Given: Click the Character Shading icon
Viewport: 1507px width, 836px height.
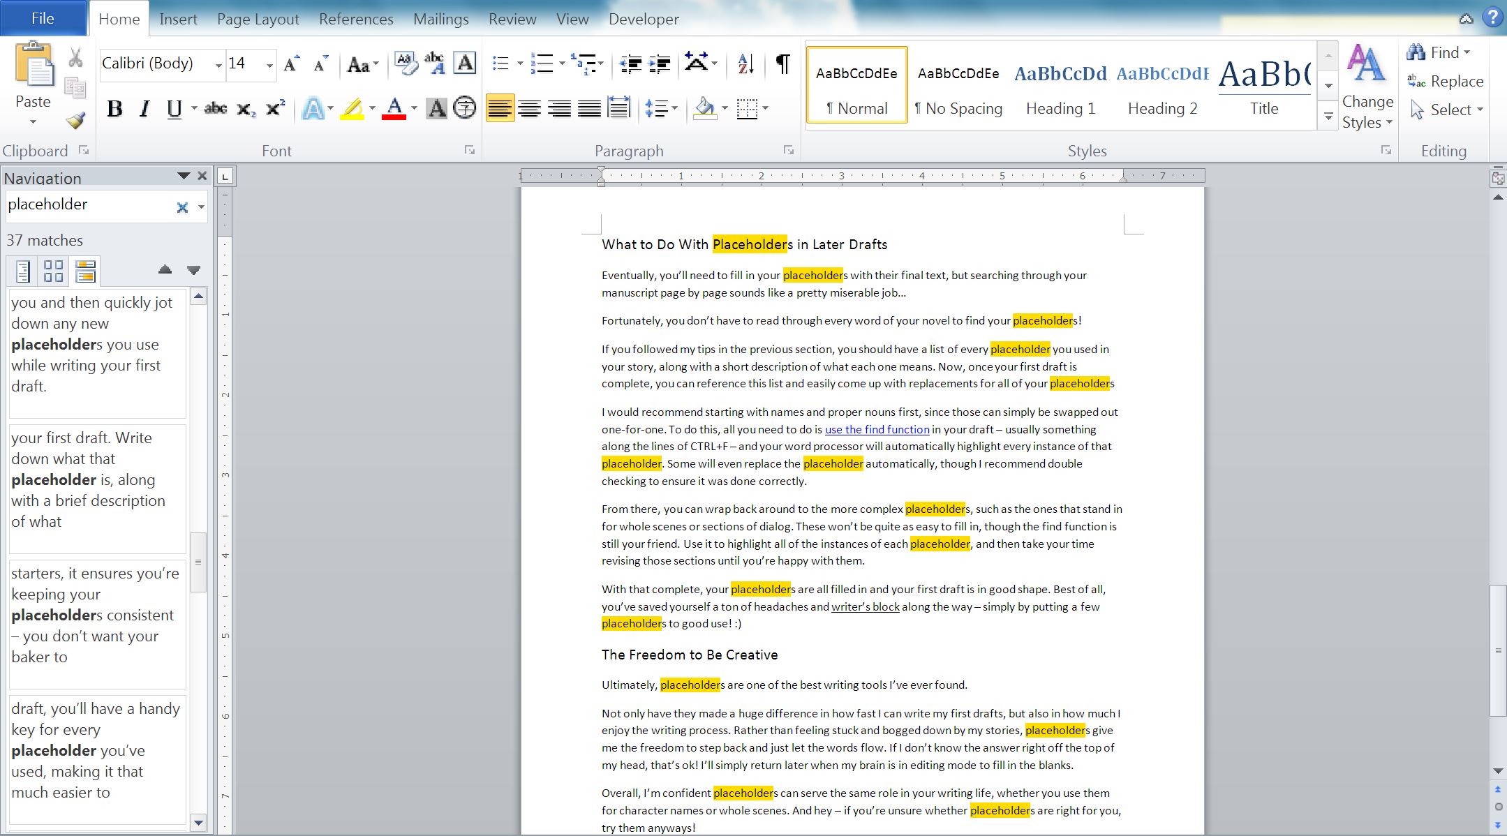Looking at the screenshot, I should pos(437,108).
